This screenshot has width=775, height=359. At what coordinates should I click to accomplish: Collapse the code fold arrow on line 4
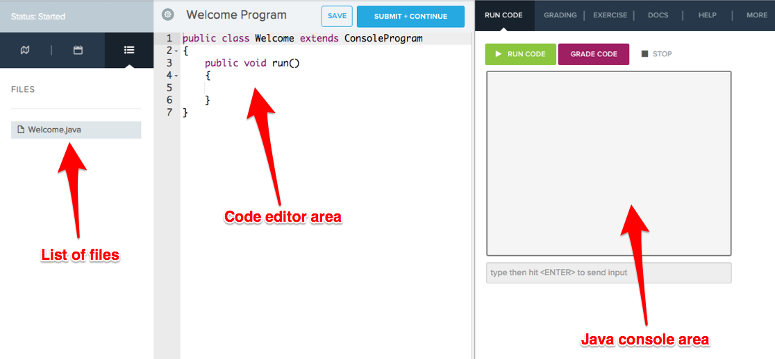click(176, 76)
